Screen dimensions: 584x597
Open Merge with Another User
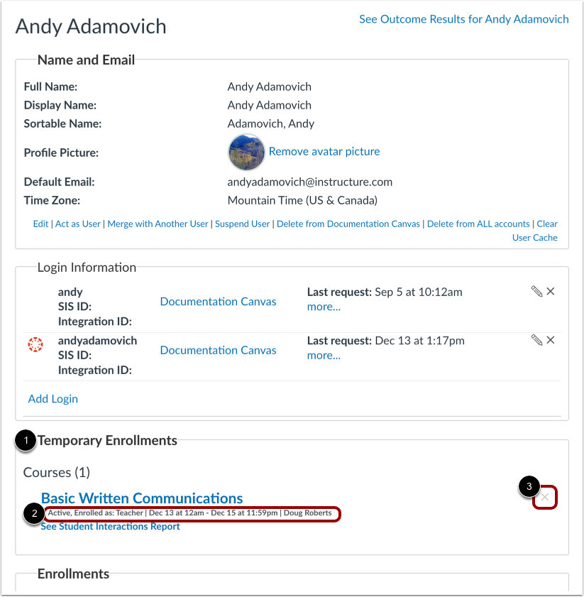157,224
